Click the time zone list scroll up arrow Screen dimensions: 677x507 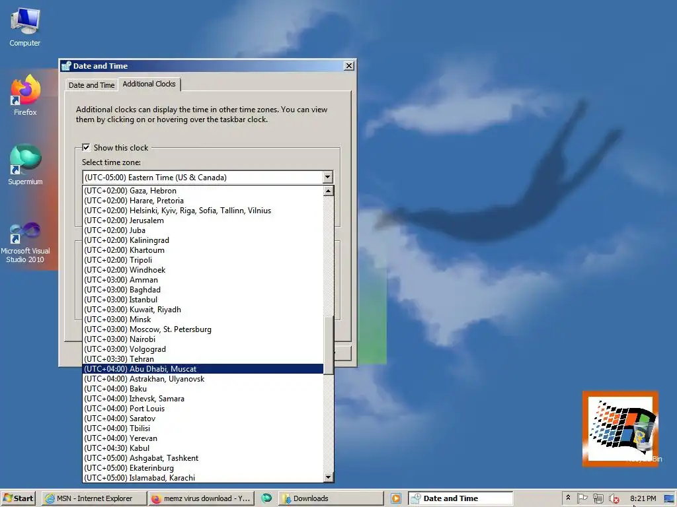(x=329, y=191)
